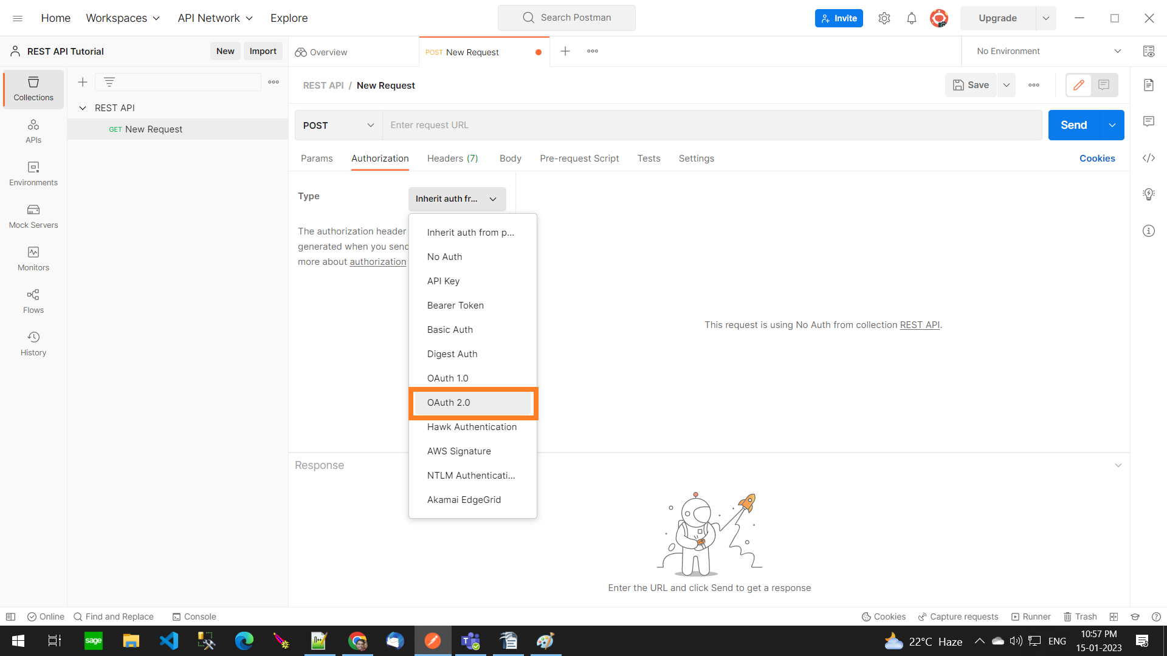The width and height of the screenshot is (1167, 656).
Task: Switch to edit mode pencil icon
Action: click(1079, 85)
